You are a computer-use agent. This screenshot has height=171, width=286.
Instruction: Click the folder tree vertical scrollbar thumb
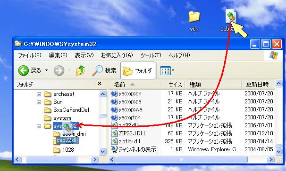(103, 116)
